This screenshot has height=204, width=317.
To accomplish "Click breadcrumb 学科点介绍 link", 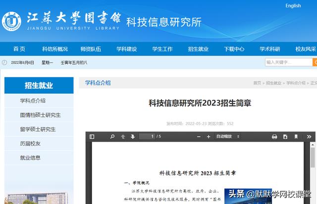I will [x=296, y=83].
